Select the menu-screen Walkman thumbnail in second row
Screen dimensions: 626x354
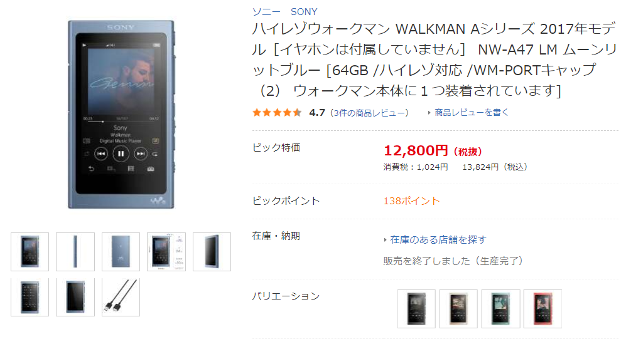click(x=30, y=297)
